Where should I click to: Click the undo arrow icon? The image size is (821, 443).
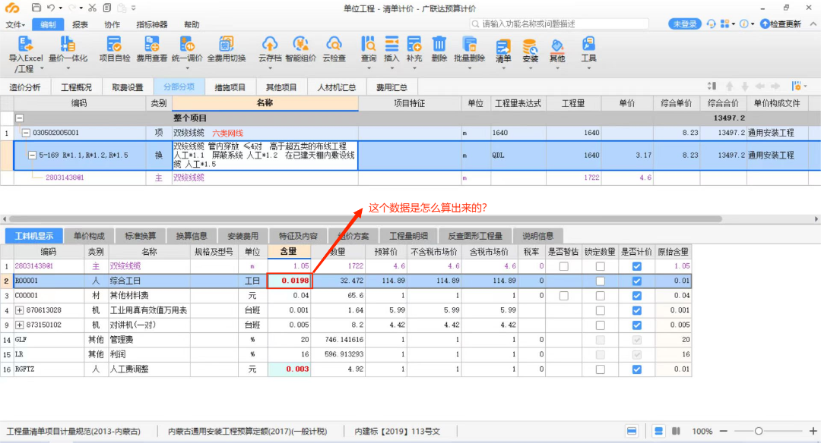tap(51, 8)
